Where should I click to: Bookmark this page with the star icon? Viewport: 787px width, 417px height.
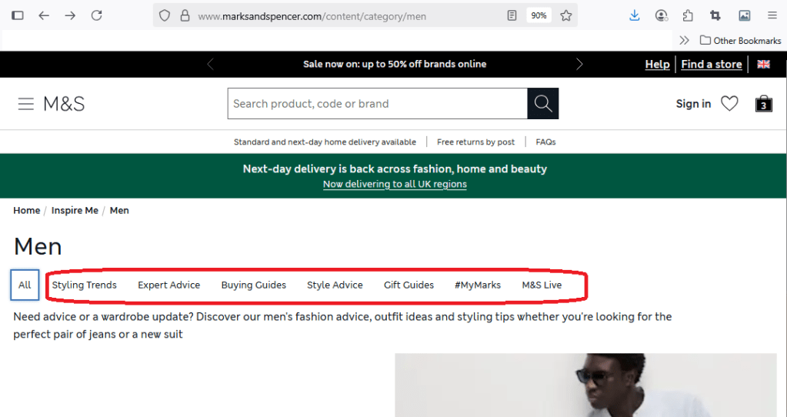click(566, 15)
